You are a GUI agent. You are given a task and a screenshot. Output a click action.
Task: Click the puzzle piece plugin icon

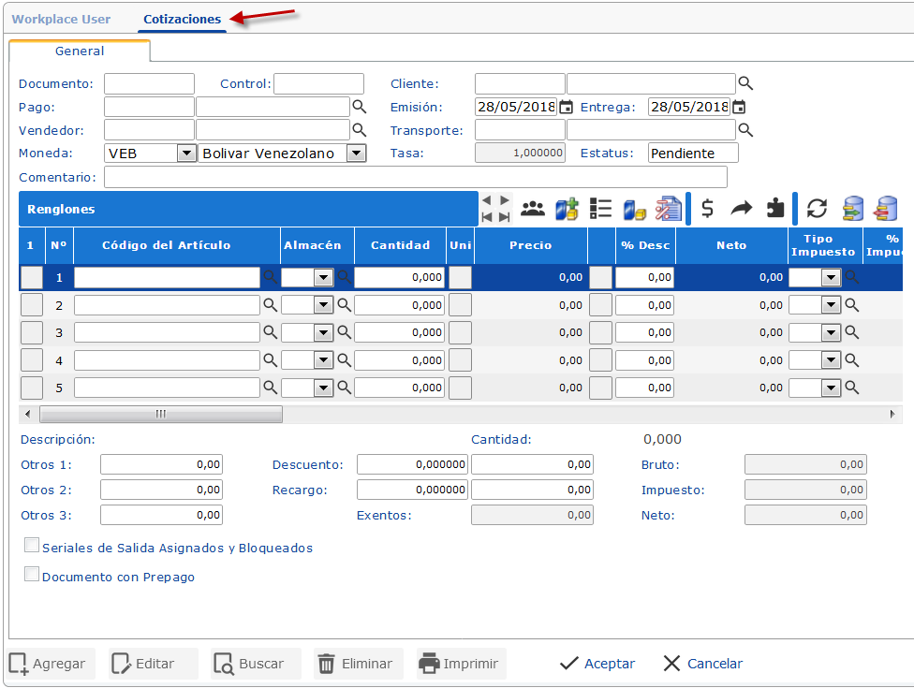[x=774, y=209]
